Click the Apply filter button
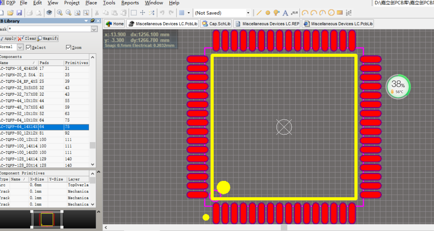This screenshot has width=434, height=231. tap(8, 38)
